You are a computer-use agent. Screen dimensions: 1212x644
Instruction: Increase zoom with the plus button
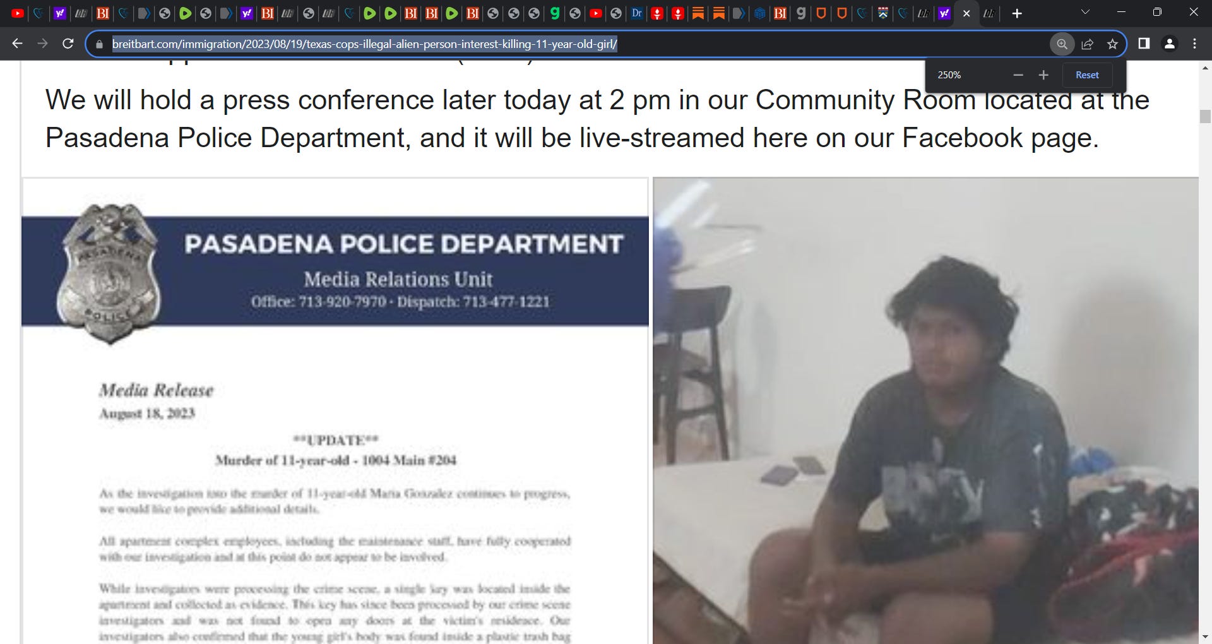click(x=1043, y=75)
